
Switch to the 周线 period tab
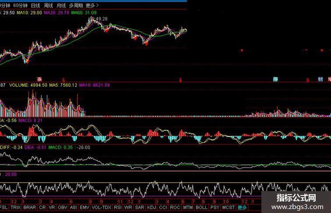(x=48, y=6)
